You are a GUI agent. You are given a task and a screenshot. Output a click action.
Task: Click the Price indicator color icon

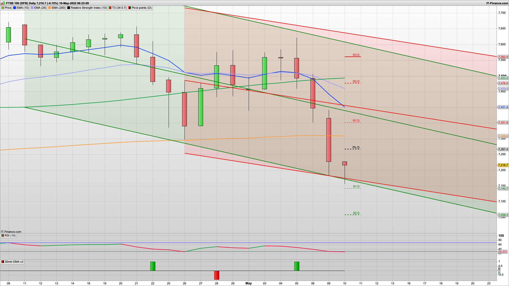pos(3,8)
